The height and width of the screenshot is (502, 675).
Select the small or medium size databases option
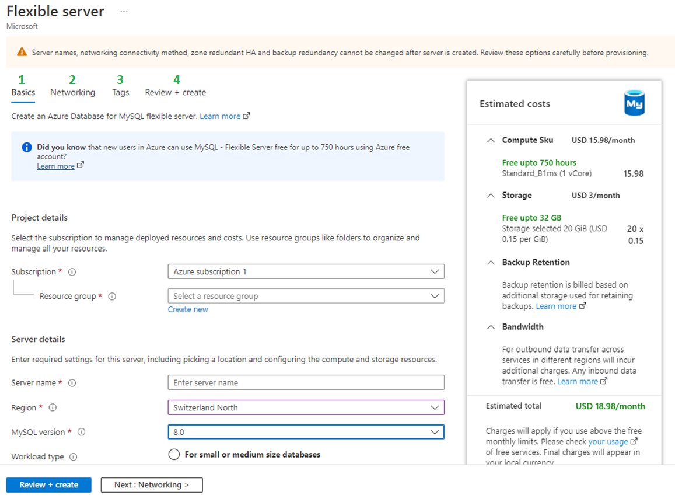174,455
